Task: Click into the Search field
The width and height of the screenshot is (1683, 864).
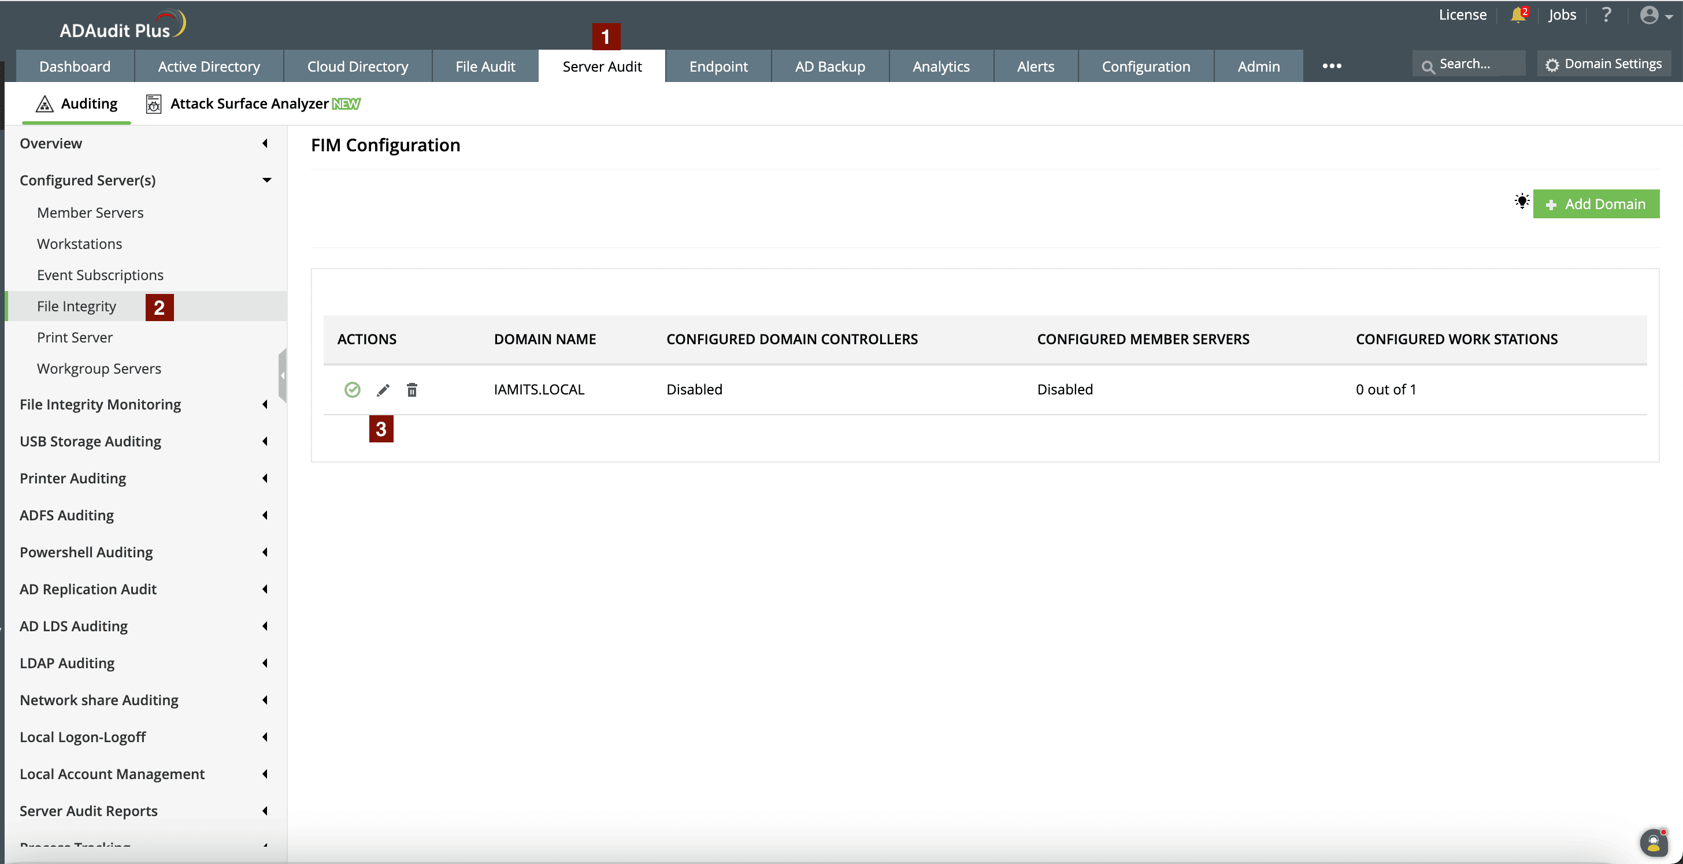Action: pos(1470,64)
